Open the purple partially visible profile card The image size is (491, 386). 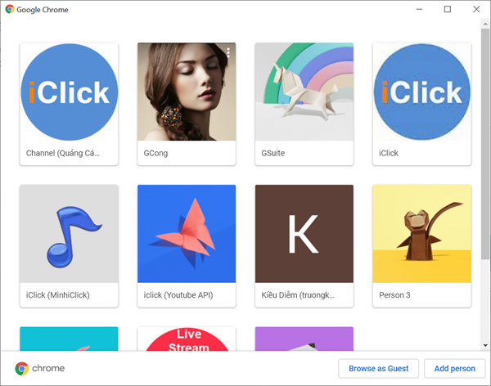[304, 339]
